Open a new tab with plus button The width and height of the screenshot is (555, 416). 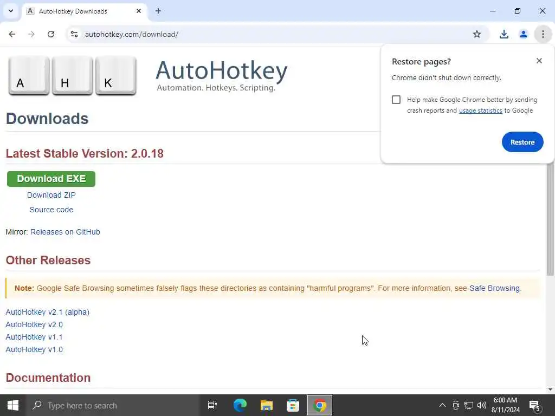coord(158,11)
